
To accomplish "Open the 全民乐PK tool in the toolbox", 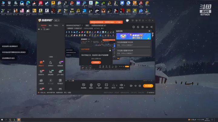I will click(41, 72).
